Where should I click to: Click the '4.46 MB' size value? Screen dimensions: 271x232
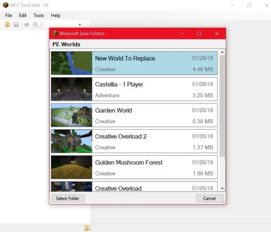[x=203, y=69]
